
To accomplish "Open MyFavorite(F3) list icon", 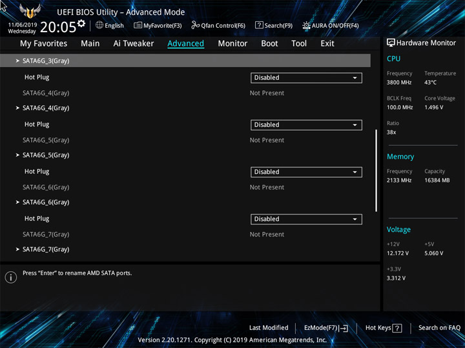I will pyautogui.click(x=138, y=25).
